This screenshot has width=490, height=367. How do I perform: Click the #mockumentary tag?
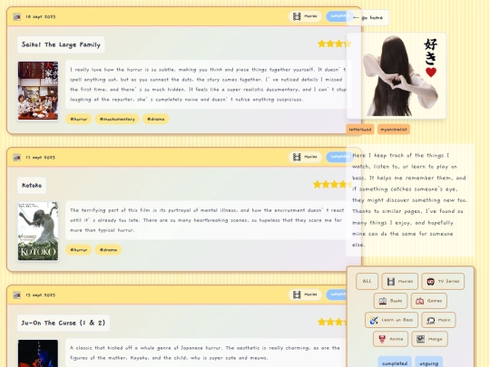(117, 119)
